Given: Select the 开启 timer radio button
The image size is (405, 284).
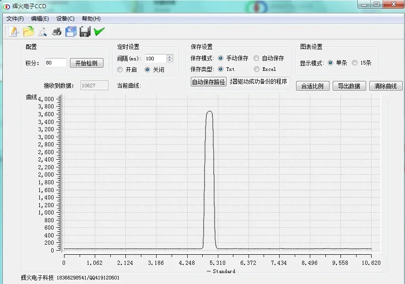Looking at the screenshot, I should click(120, 70).
